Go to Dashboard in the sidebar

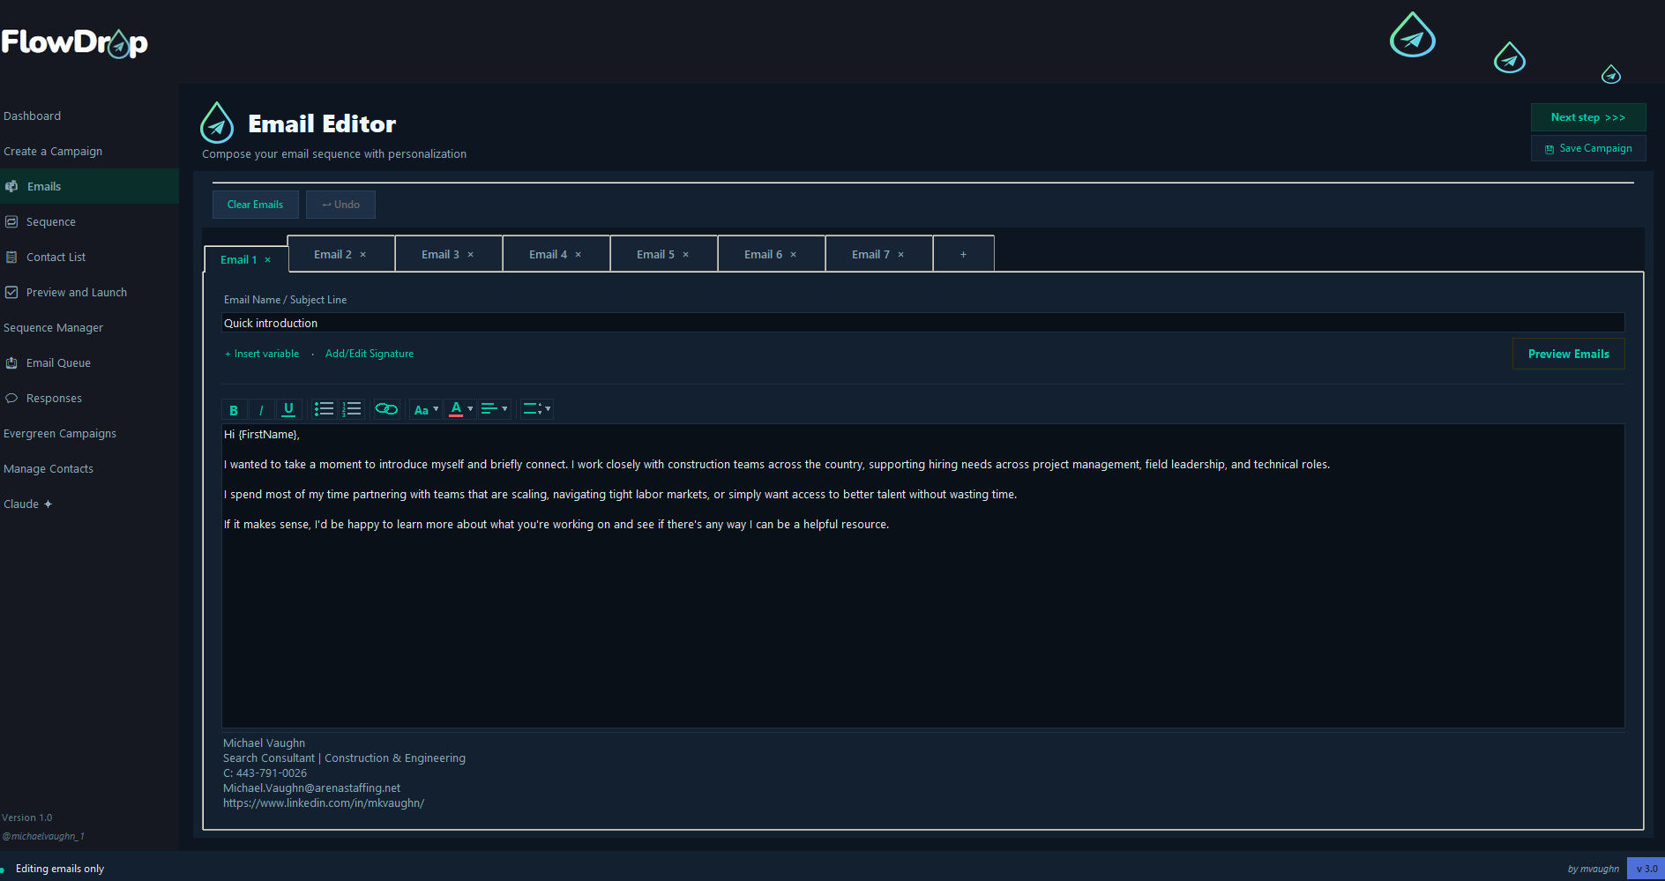coord(33,116)
